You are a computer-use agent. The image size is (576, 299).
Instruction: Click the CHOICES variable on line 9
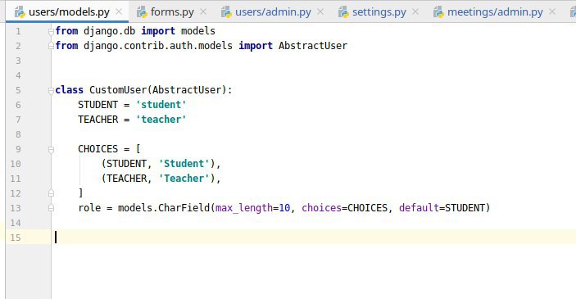(x=98, y=149)
